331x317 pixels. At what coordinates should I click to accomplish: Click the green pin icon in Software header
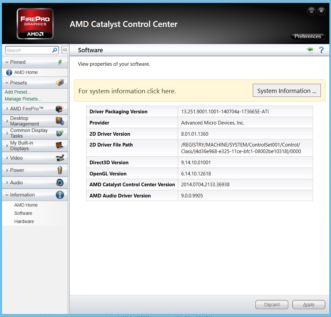click(310, 50)
